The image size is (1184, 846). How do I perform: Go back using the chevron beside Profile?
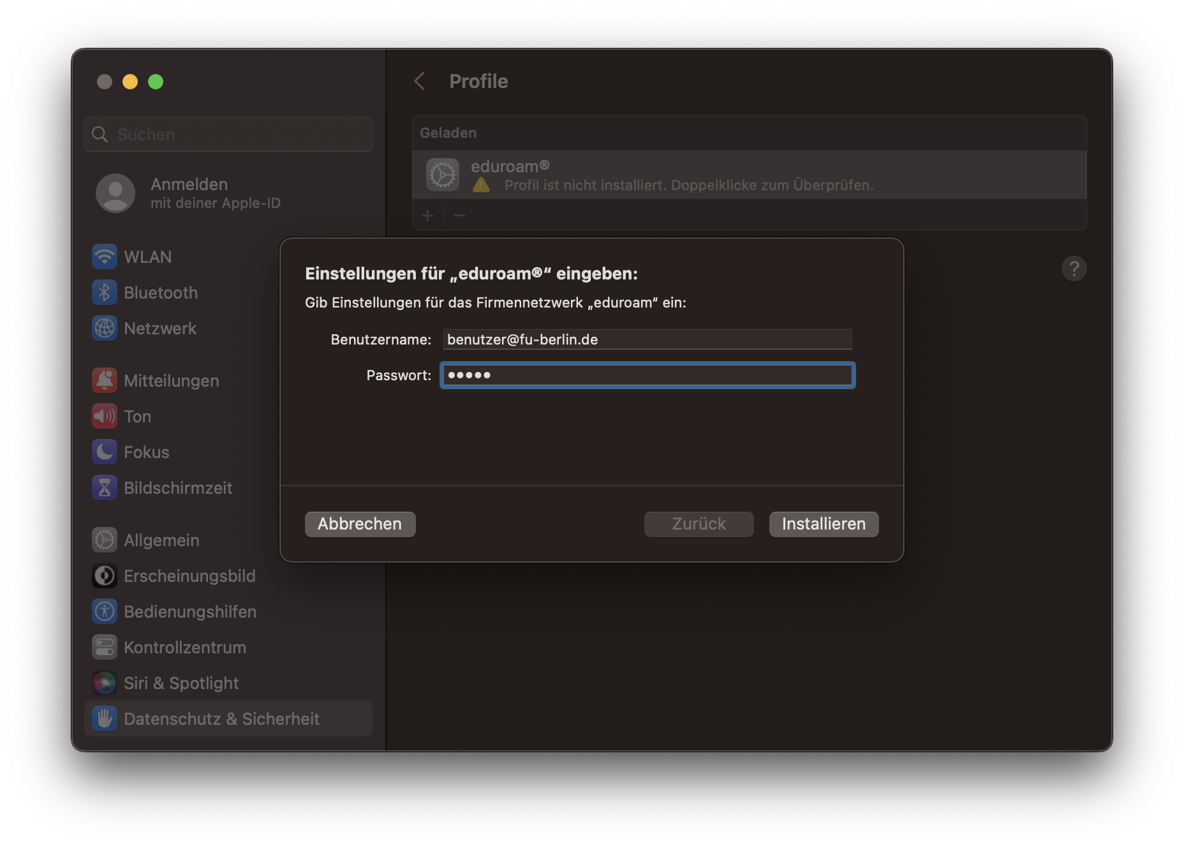pos(420,81)
